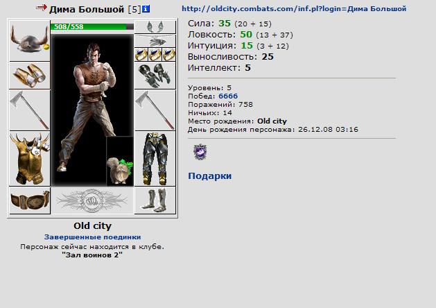Select the first gold ring slot
Image resolution: width=436 pixels, height=308 pixels.
141,54
